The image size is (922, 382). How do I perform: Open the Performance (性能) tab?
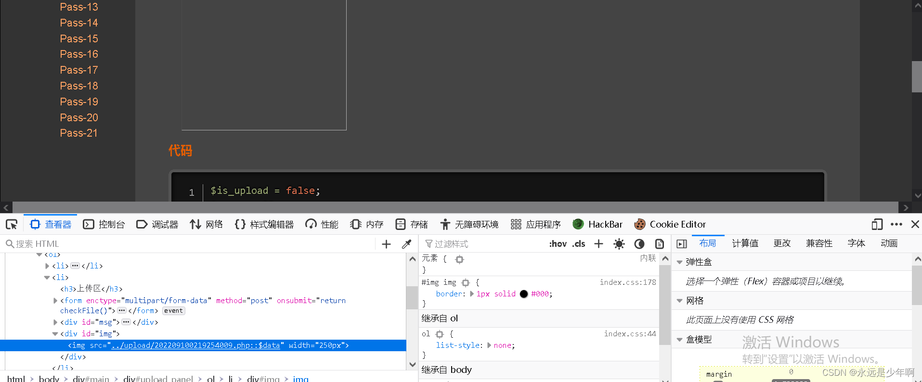[x=322, y=224]
